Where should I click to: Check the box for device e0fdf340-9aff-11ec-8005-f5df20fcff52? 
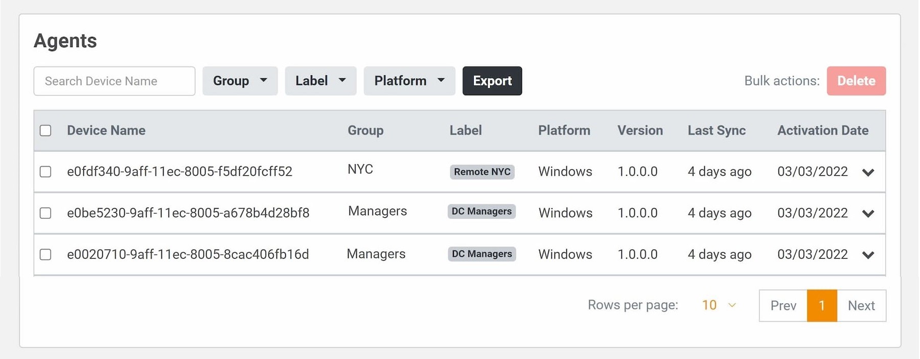click(45, 171)
